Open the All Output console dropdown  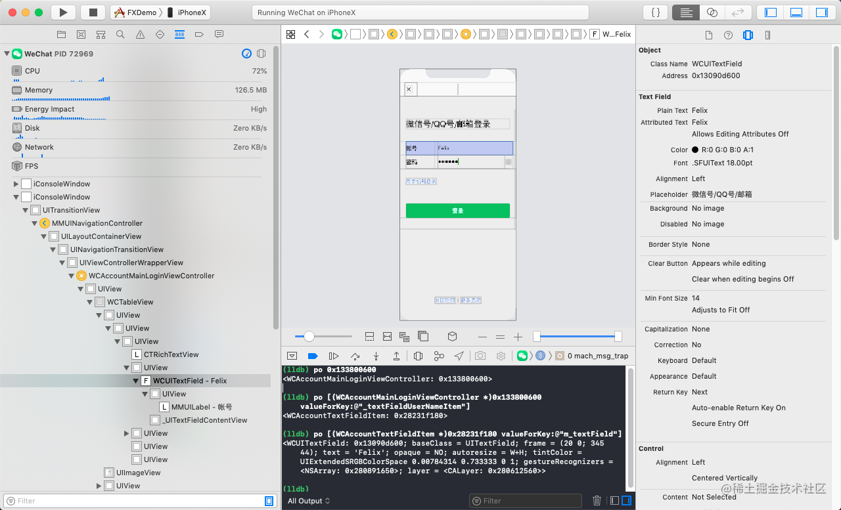click(309, 501)
